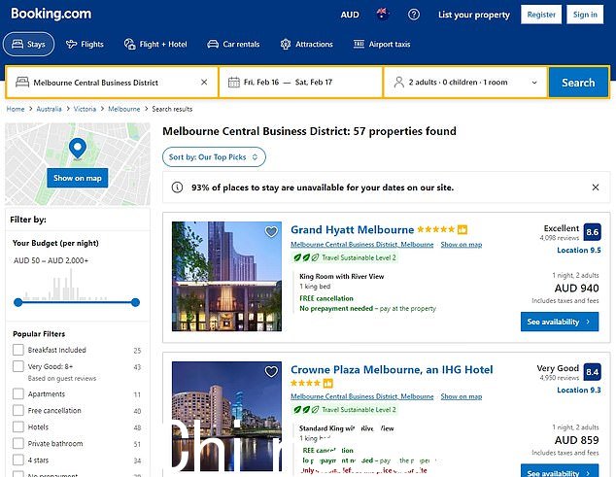Open Grand Hyatt Melbourne photo
This screenshot has height=477, width=616.
click(x=226, y=276)
